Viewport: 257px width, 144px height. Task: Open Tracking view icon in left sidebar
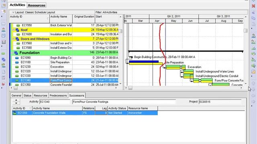click(x=4, y=42)
